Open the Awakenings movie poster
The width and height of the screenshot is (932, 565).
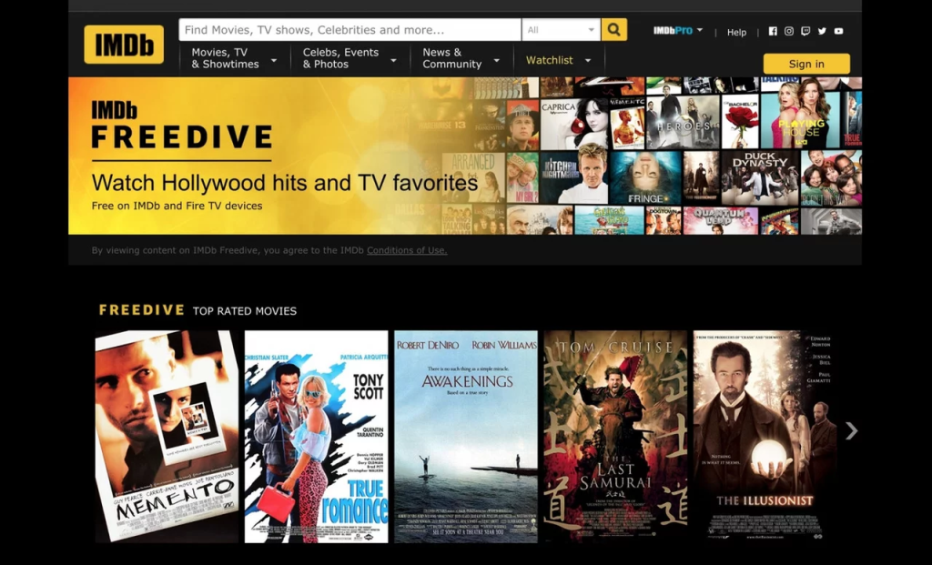click(x=466, y=436)
